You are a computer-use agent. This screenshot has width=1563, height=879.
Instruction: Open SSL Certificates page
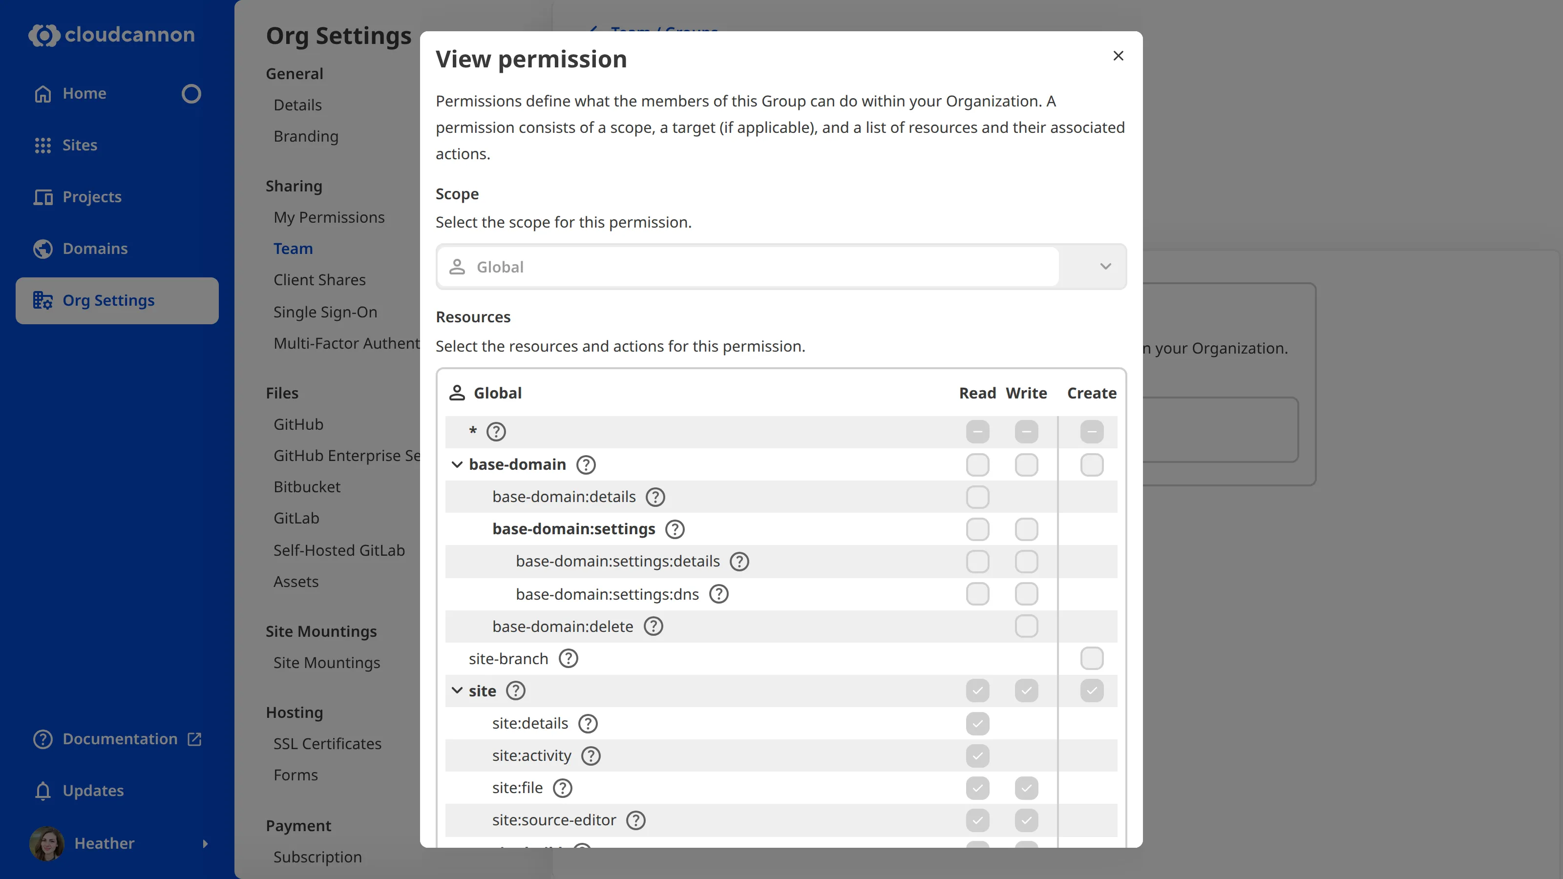pos(327,744)
